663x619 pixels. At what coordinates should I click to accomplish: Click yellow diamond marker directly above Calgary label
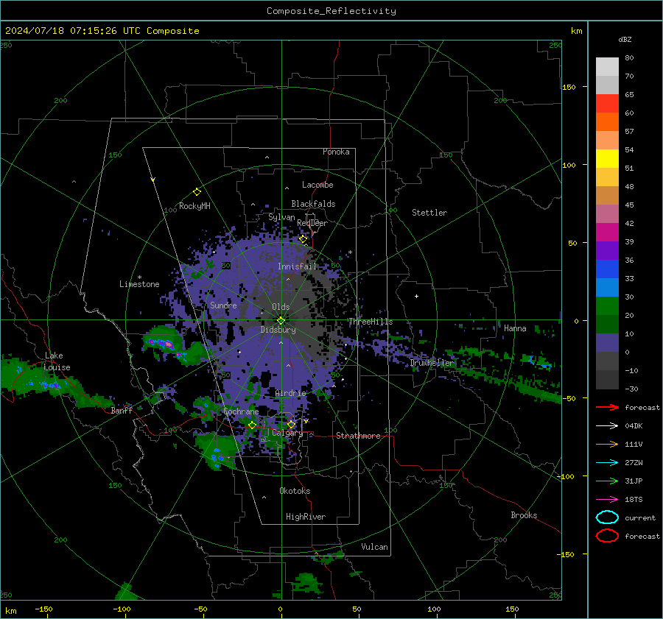291,424
